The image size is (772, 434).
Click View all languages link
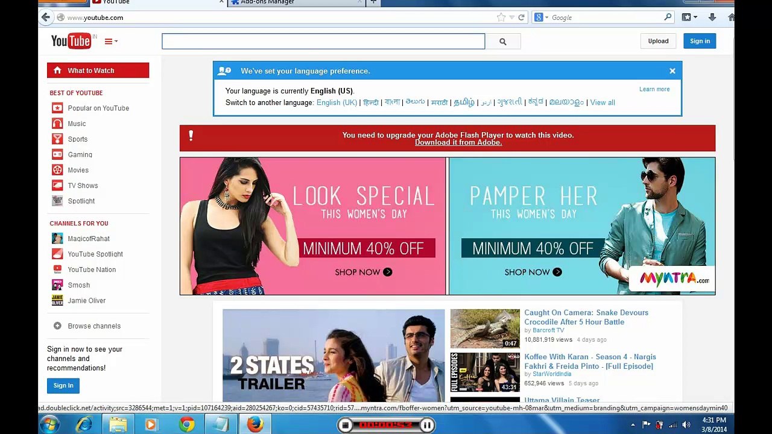pos(603,102)
